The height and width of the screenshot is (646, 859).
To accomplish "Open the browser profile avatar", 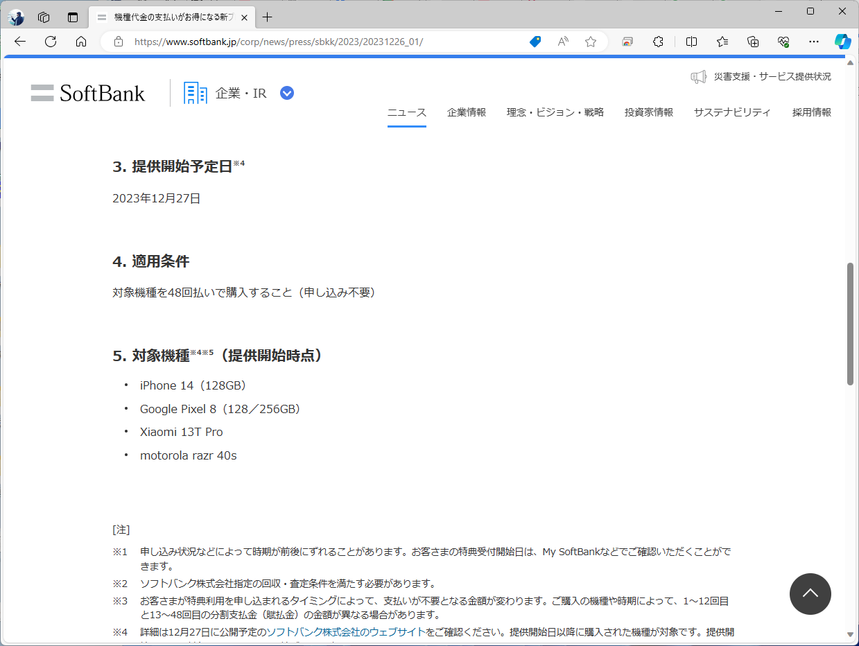I will [16, 17].
